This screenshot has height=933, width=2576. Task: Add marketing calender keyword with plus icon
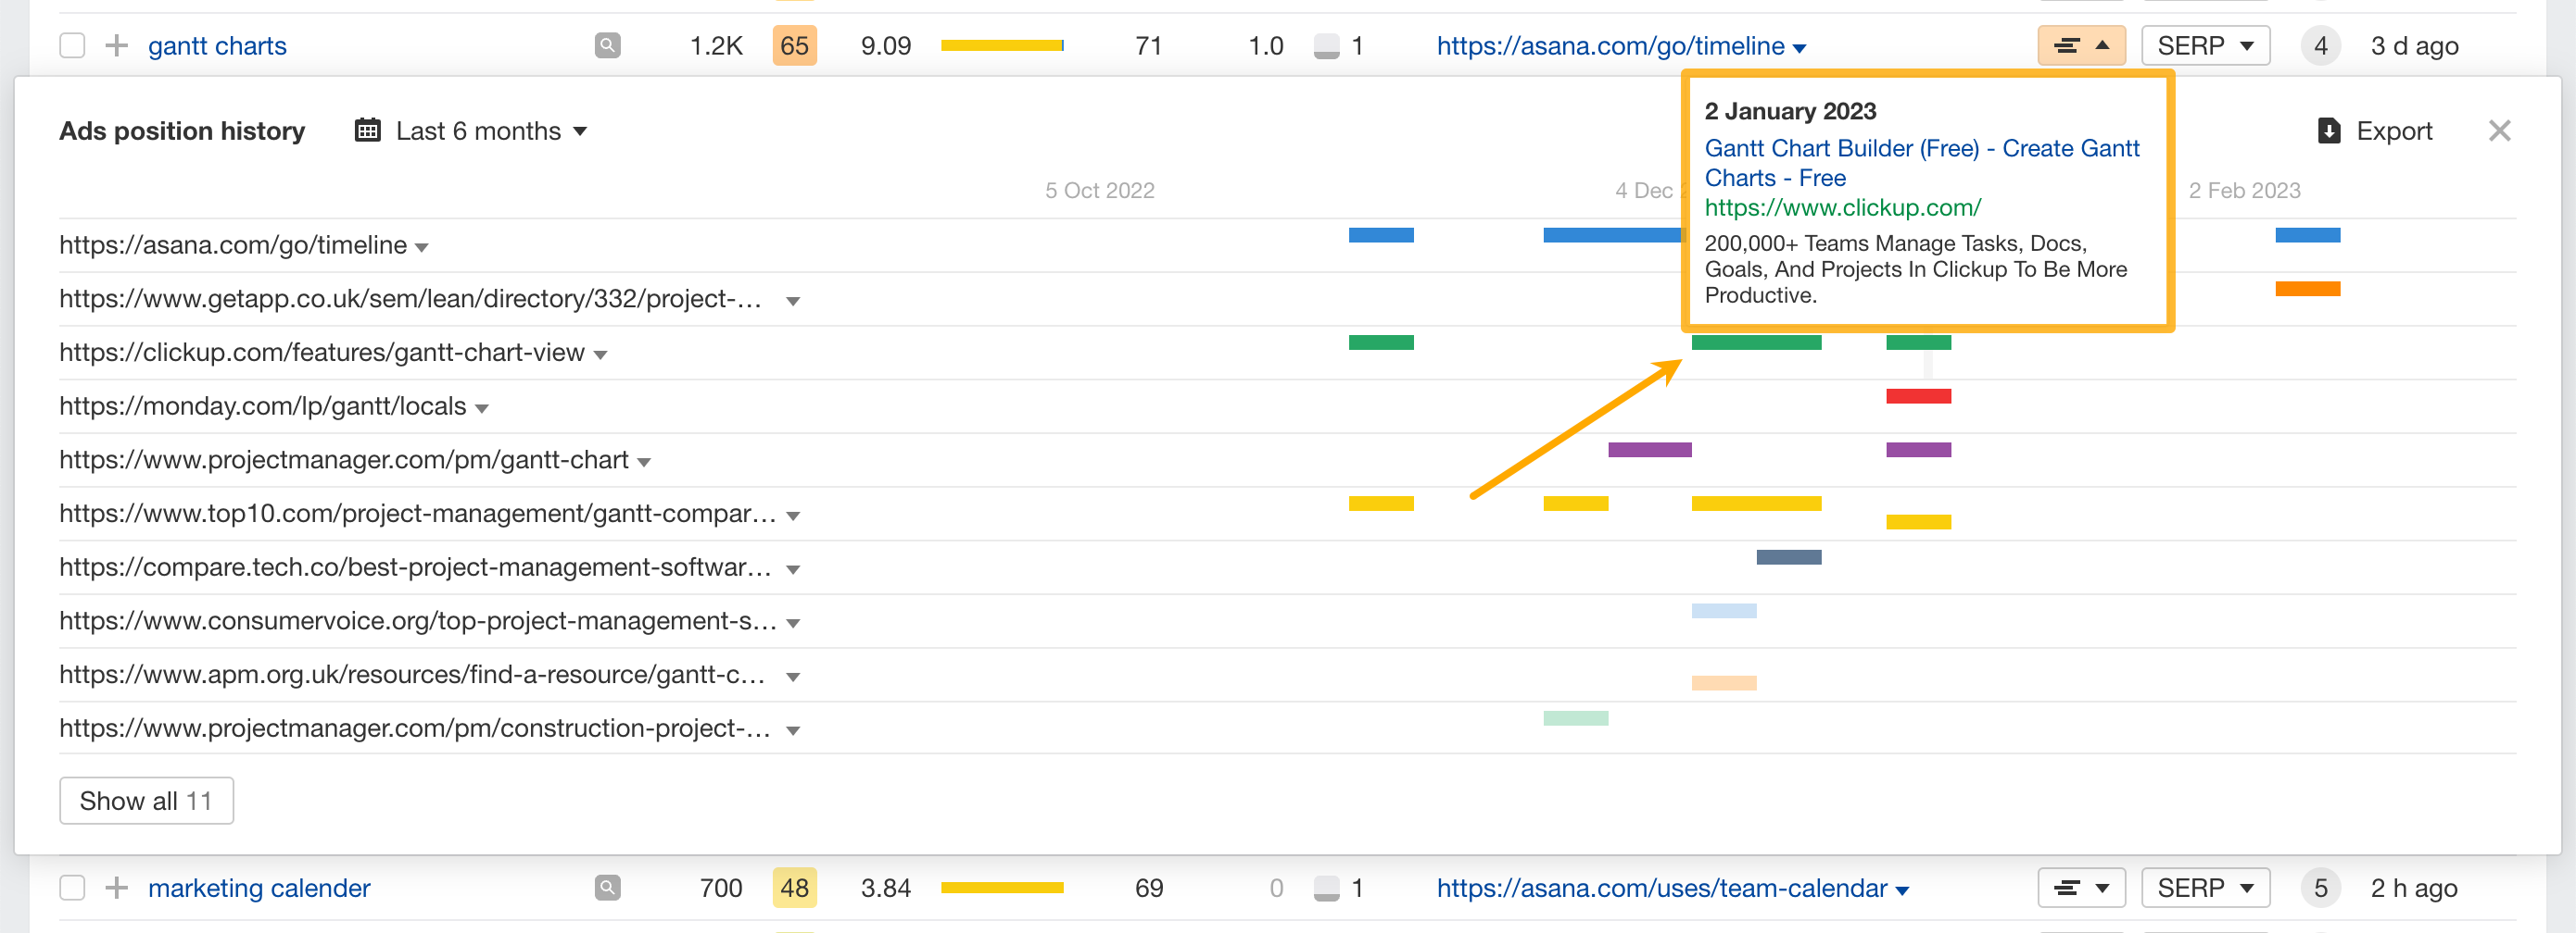tap(117, 888)
